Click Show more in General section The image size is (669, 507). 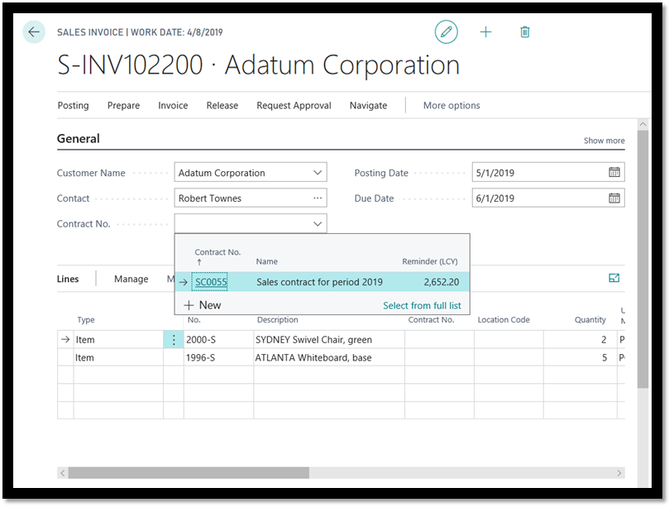pyautogui.click(x=604, y=141)
